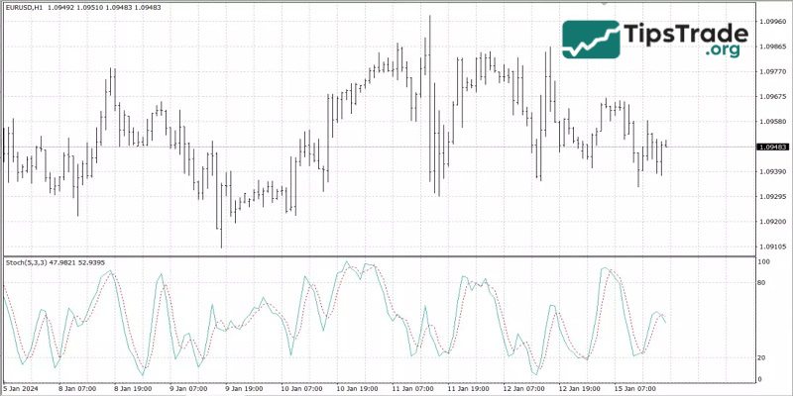This screenshot has height=396, width=793.
Task: Click the TipsTrade logo chart icon
Action: pos(591,40)
